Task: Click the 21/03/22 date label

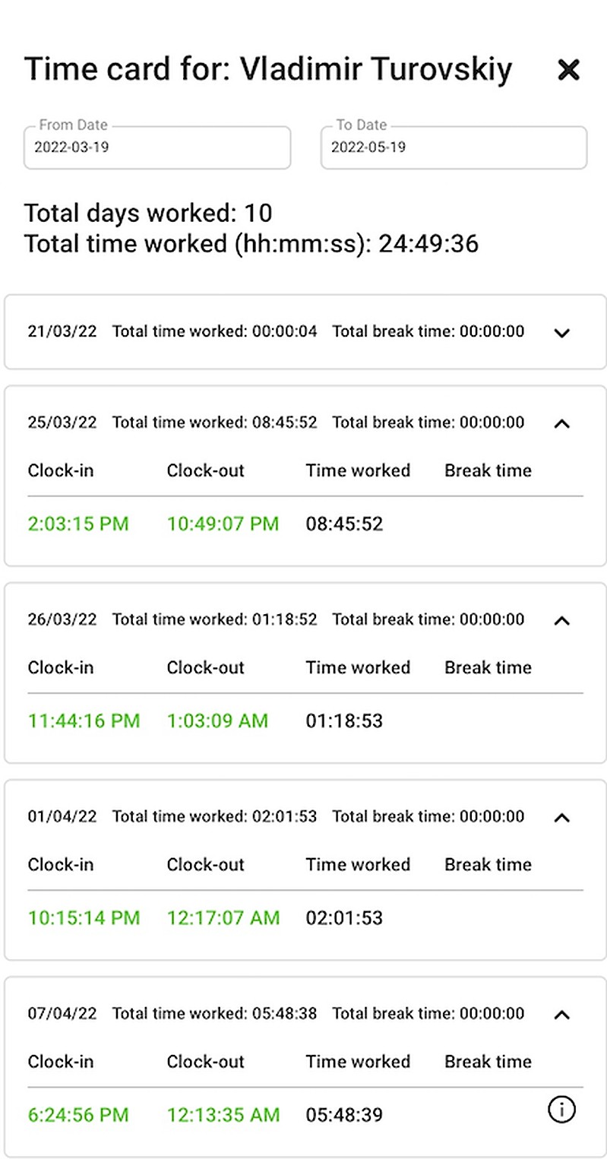Action: click(x=62, y=331)
